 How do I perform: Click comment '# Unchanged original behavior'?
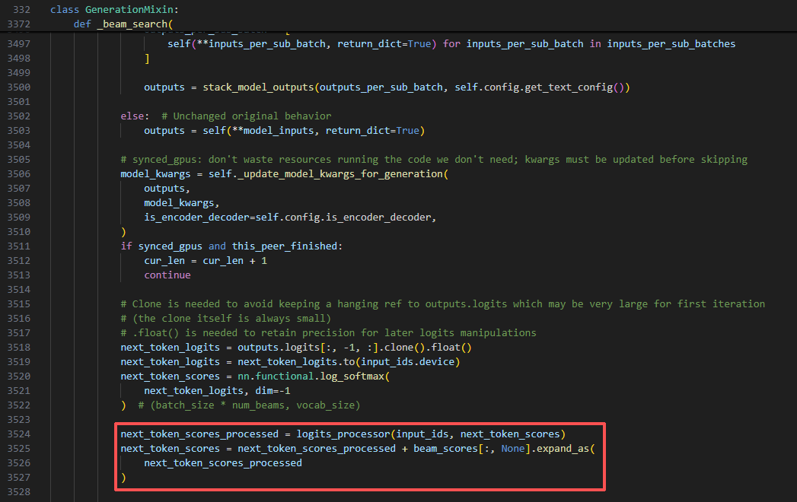[247, 116]
